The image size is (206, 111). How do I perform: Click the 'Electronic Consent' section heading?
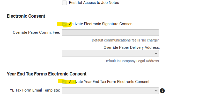(26, 16)
